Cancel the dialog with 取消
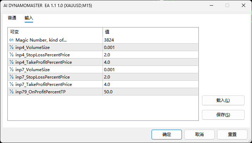Image resolution: width=252 pixels, height=143 pixels. coord(199,135)
